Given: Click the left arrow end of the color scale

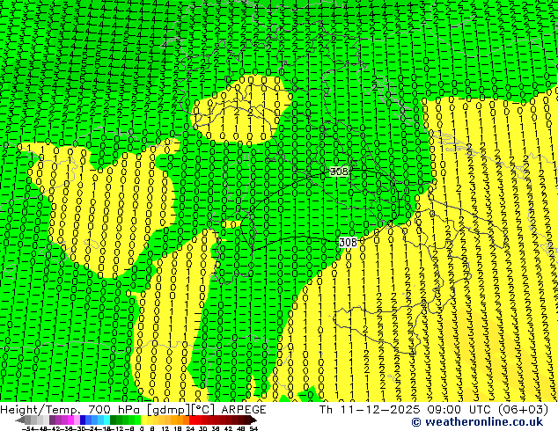Looking at the screenshot, I should point(20,420).
